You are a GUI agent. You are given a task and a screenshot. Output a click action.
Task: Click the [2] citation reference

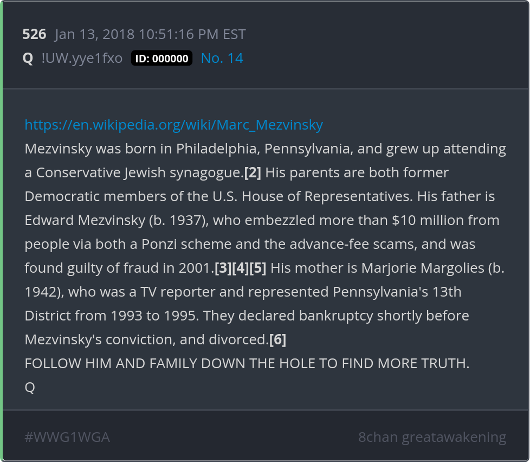pyautogui.click(x=253, y=173)
